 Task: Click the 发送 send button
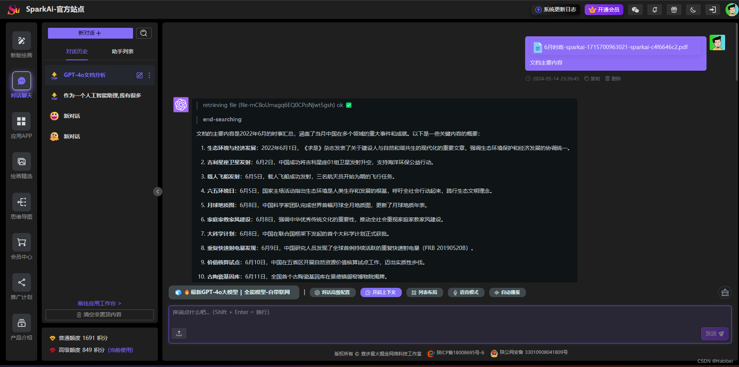point(715,334)
